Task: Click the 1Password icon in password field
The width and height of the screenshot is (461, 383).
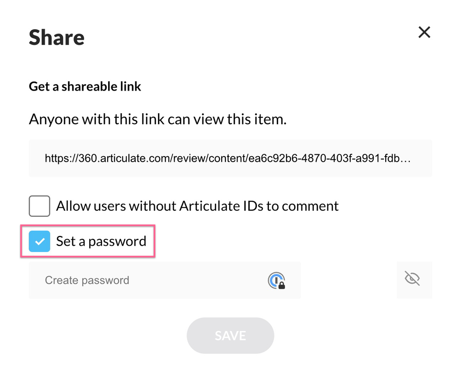Action: point(276,280)
